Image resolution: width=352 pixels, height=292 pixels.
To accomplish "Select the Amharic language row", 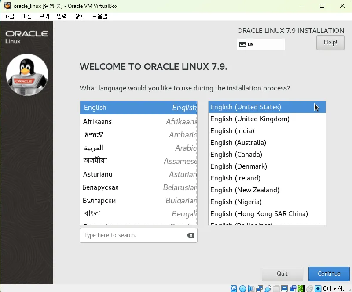I will click(x=139, y=135).
